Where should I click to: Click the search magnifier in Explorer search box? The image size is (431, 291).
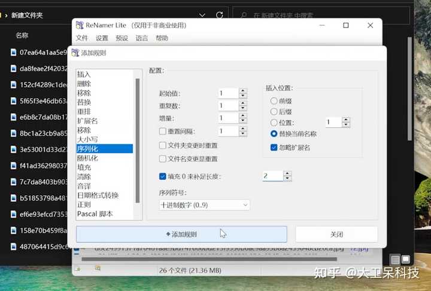click(x=244, y=16)
